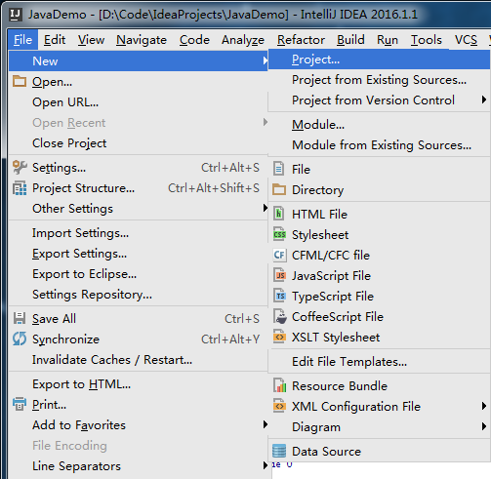Viewport: 491px width, 479px height.
Task: Click the Resource Bundle chart icon
Action: [279, 385]
